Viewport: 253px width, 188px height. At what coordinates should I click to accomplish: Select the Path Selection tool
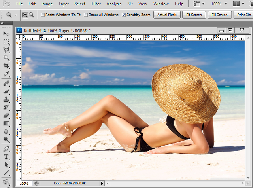point(6,165)
